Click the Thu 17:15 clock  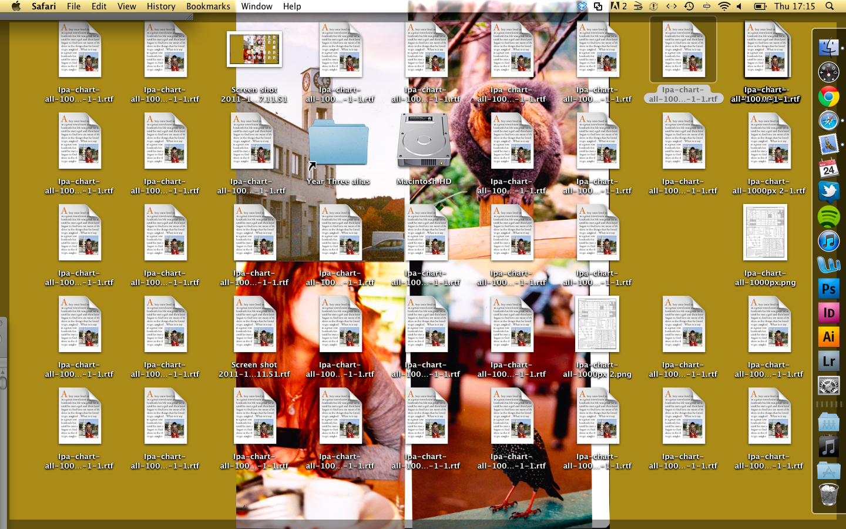click(794, 6)
